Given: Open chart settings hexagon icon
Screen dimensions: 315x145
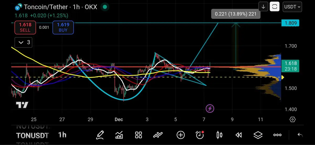Looking at the screenshot, I should (x=292, y=120).
